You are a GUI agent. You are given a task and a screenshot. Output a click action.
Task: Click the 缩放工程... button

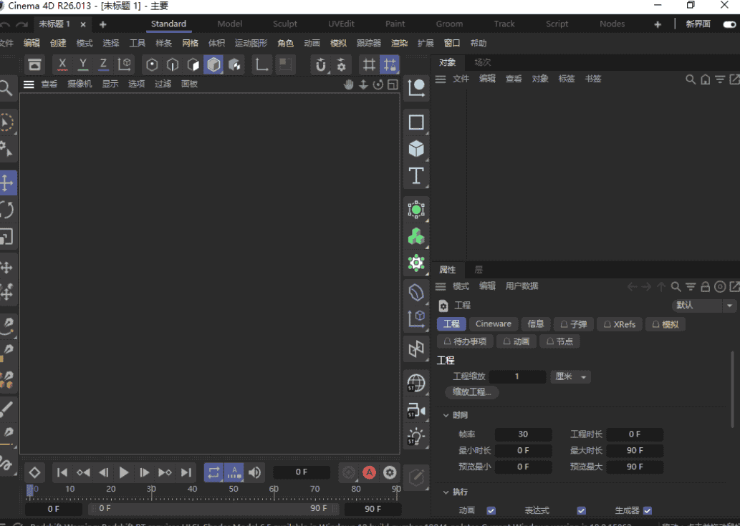pos(471,392)
